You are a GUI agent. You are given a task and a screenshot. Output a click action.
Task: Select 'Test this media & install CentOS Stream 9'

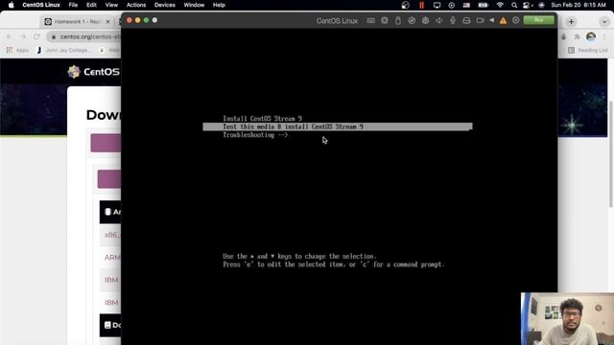click(338, 126)
